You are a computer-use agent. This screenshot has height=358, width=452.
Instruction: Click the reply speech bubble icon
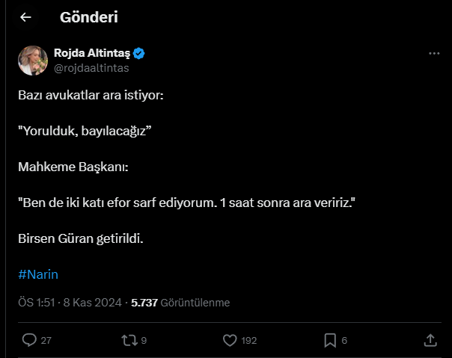click(29, 340)
